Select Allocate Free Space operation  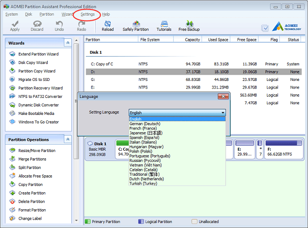click(x=35, y=176)
